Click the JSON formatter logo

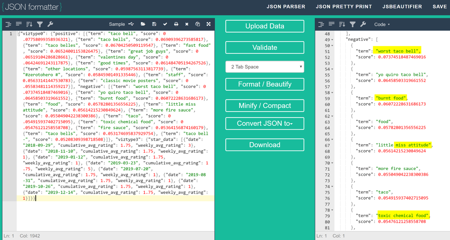[x=31, y=7]
